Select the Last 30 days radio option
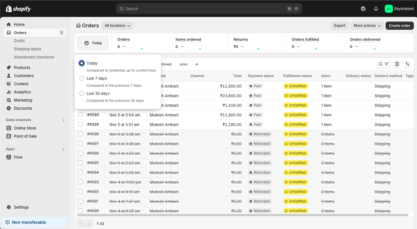The width and height of the screenshot is (417, 229). [x=82, y=93]
